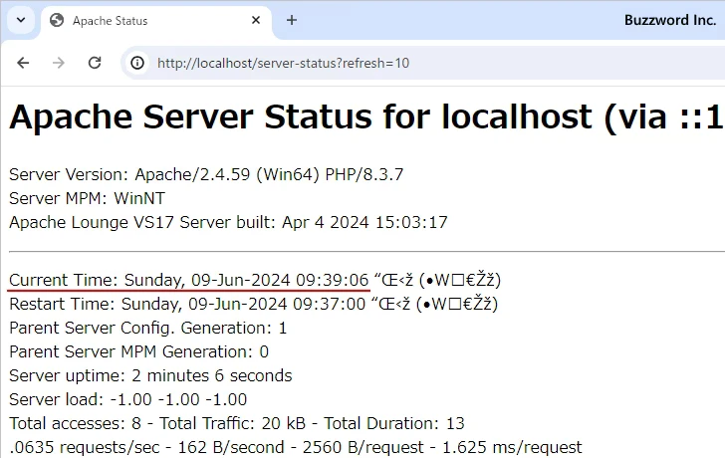
Task: Click the Total accesses statistics line
Action: [x=237, y=423]
